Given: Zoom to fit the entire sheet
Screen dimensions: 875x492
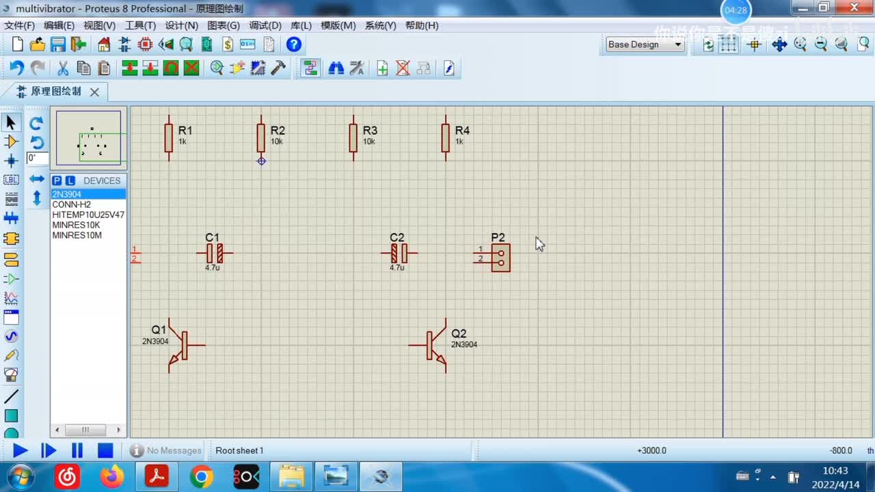Looking at the screenshot, I should coord(842,44).
